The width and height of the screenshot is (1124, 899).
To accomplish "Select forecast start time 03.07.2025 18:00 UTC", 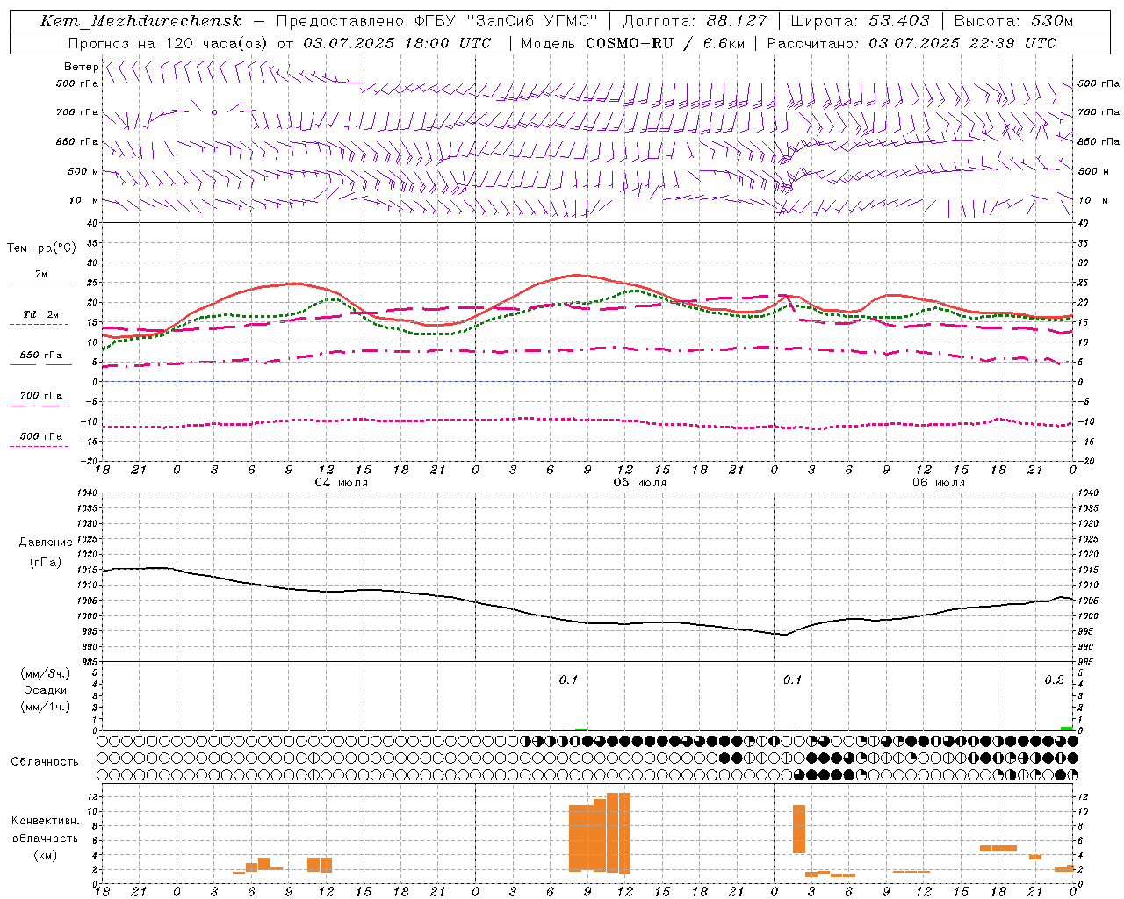I will [x=397, y=43].
